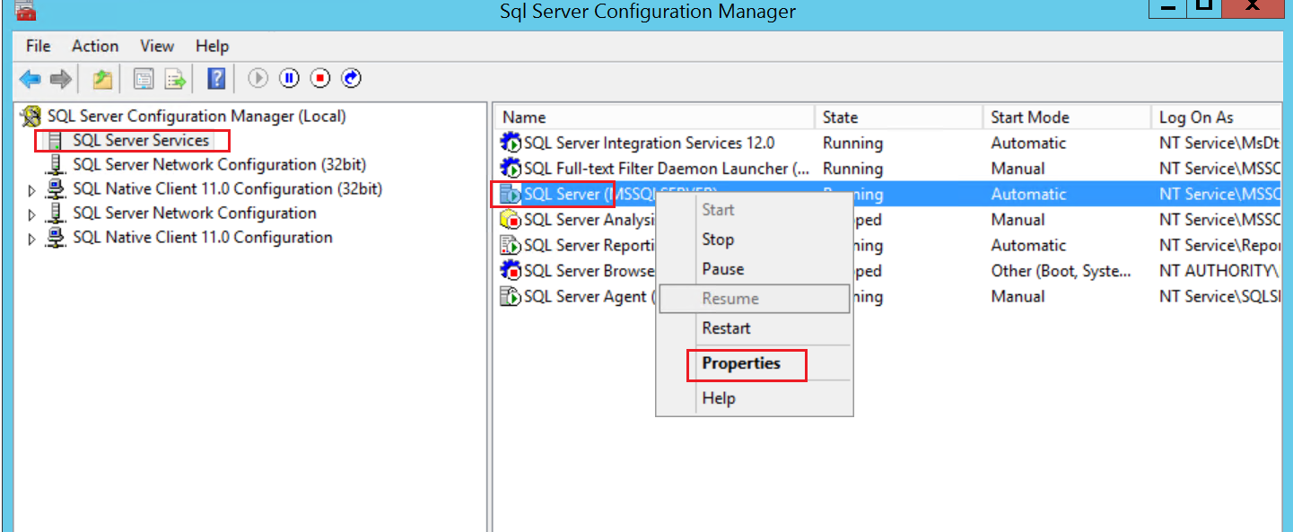Click the blue Help question mark icon
This screenshot has width=1293, height=532.
(x=216, y=79)
